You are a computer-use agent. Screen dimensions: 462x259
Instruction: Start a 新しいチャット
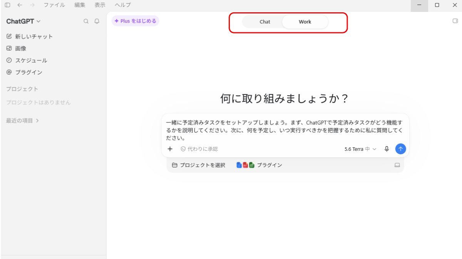pos(30,36)
